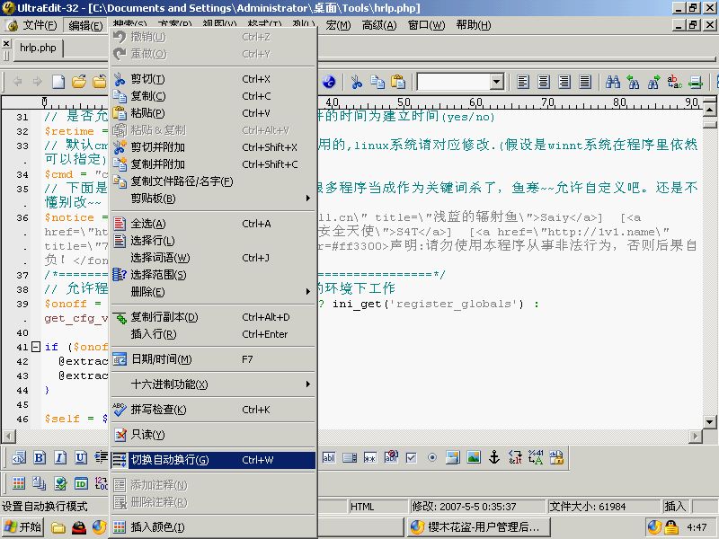Image resolution: width=719 pixels, height=539 pixels.
Task: Click the Replace icon in toolbar
Action: click(674, 82)
